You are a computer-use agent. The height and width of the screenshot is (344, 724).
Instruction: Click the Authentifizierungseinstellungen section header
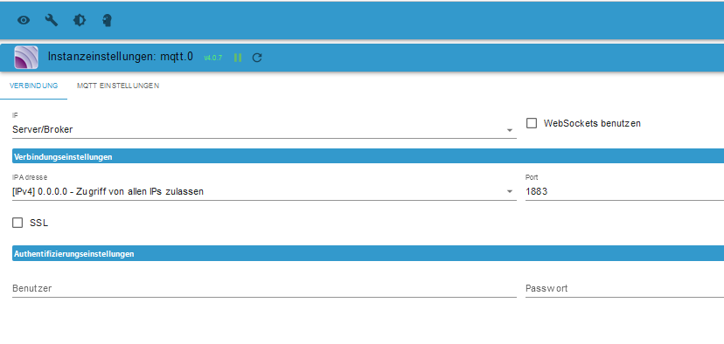(x=368, y=253)
